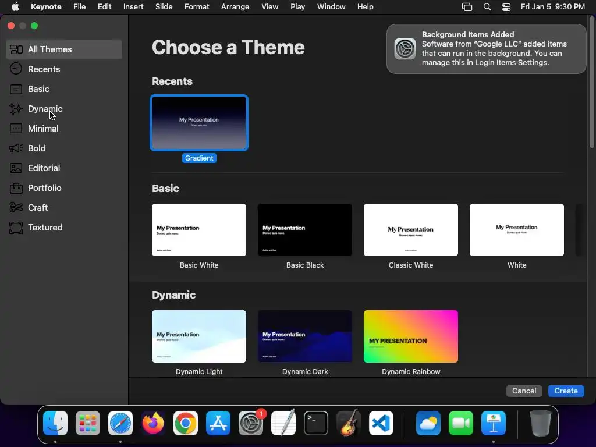This screenshot has width=596, height=447.
Task: Open Trash from the Dock
Action: pyautogui.click(x=541, y=423)
